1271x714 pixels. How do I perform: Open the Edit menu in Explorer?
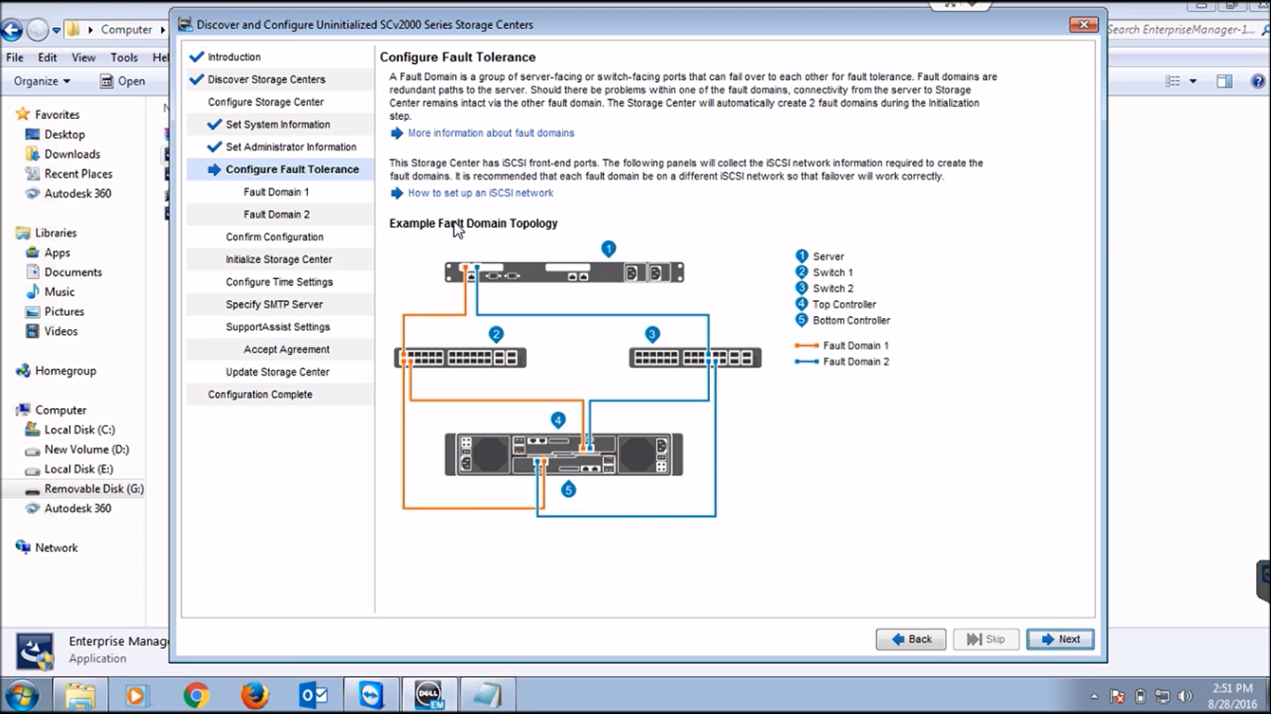point(47,57)
